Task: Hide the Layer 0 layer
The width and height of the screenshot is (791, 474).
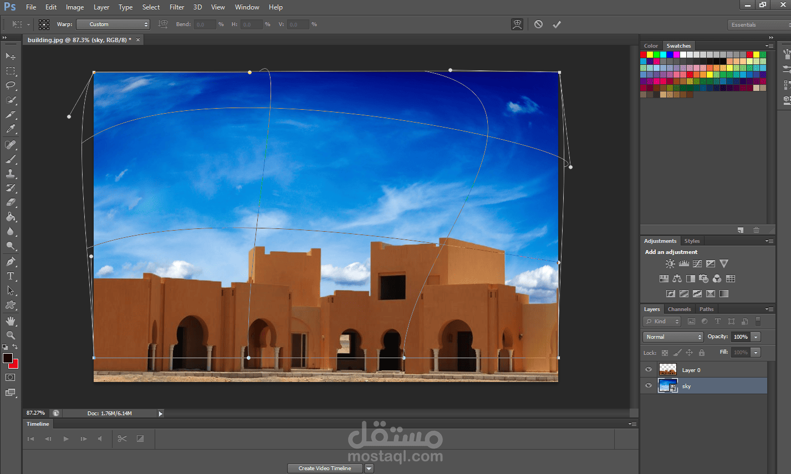Action: click(x=649, y=370)
